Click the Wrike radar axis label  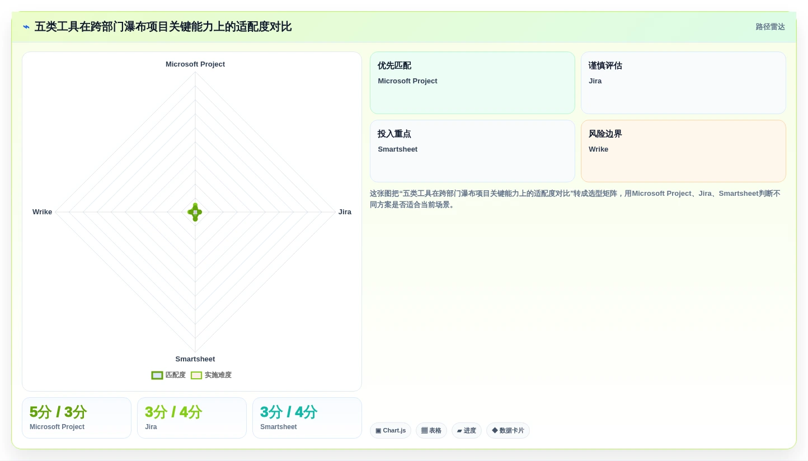42,212
